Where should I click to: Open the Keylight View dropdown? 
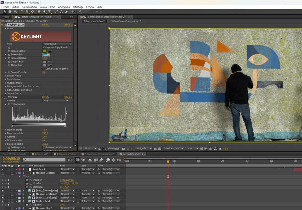[x=57, y=44]
